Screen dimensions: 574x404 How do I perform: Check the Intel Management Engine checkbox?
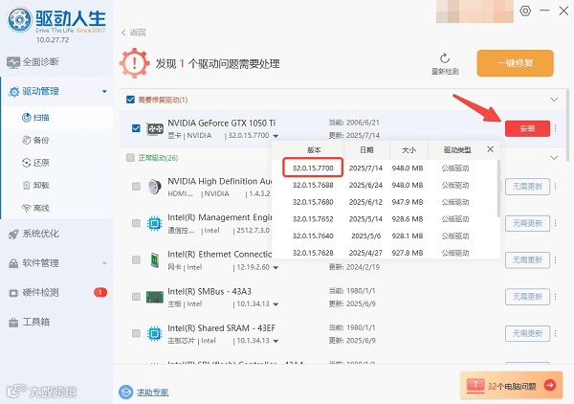tap(136, 223)
